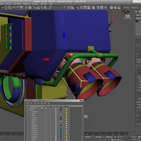Click the Layers column header
The height and width of the screenshot is (141, 141).
tap(34, 106)
